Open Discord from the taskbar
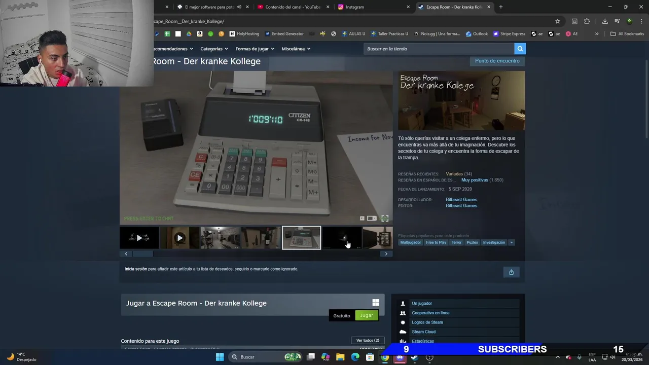The image size is (649, 365). [x=400, y=357]
